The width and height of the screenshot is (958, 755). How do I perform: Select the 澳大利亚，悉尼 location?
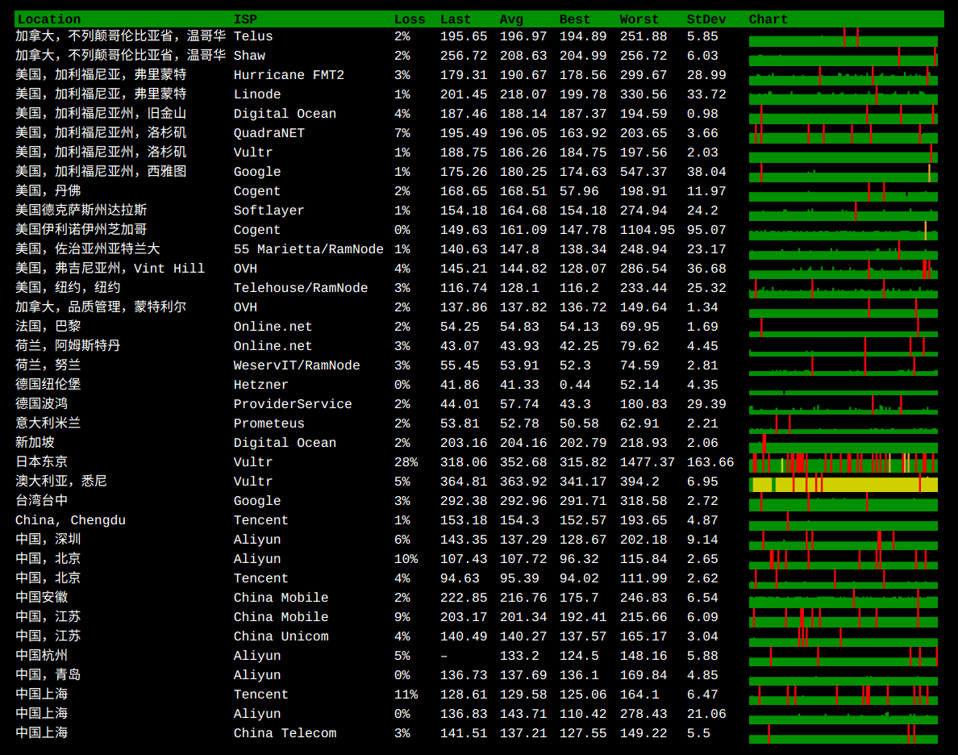[61, 481]
